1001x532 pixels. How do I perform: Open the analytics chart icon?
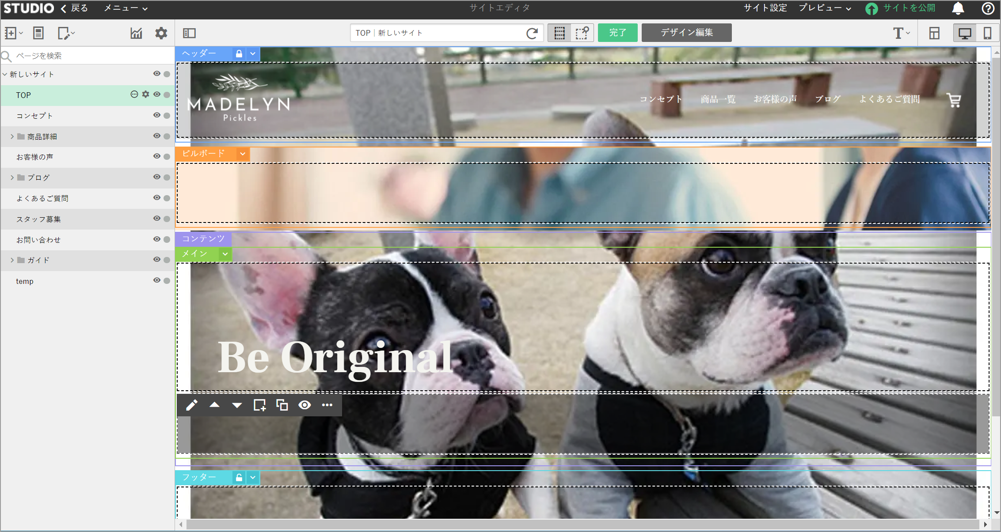pyautogui.click(x=136, y=33)
